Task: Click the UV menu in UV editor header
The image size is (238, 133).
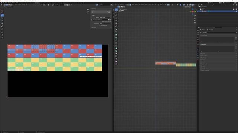Action: point(26,5)
